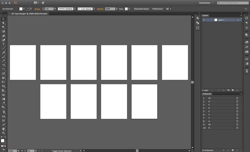The width and height of the screenshot is (250, 152).
Task: Activate the Zoom tool in toolbar
Action: tap(3, 133)
